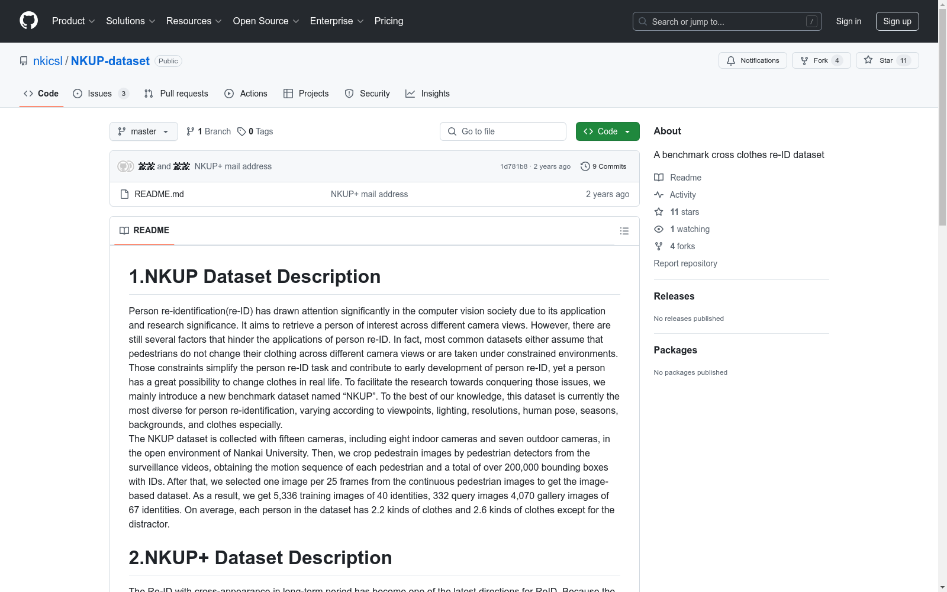Click the star icon beside 11 stars
Screen dimensions: 947x592
click(659, 212)
